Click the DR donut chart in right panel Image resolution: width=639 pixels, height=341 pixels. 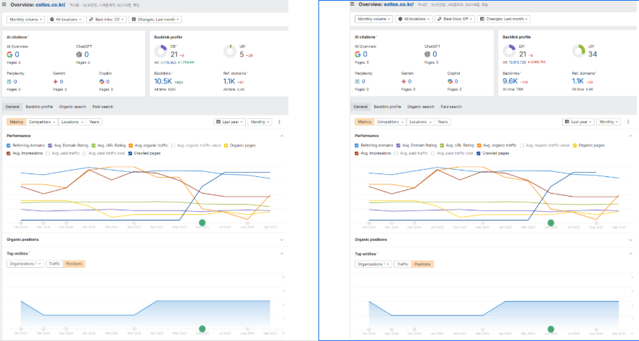[509, 52]
